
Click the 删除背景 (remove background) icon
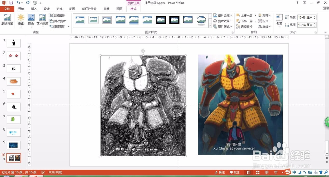[7, 19]
